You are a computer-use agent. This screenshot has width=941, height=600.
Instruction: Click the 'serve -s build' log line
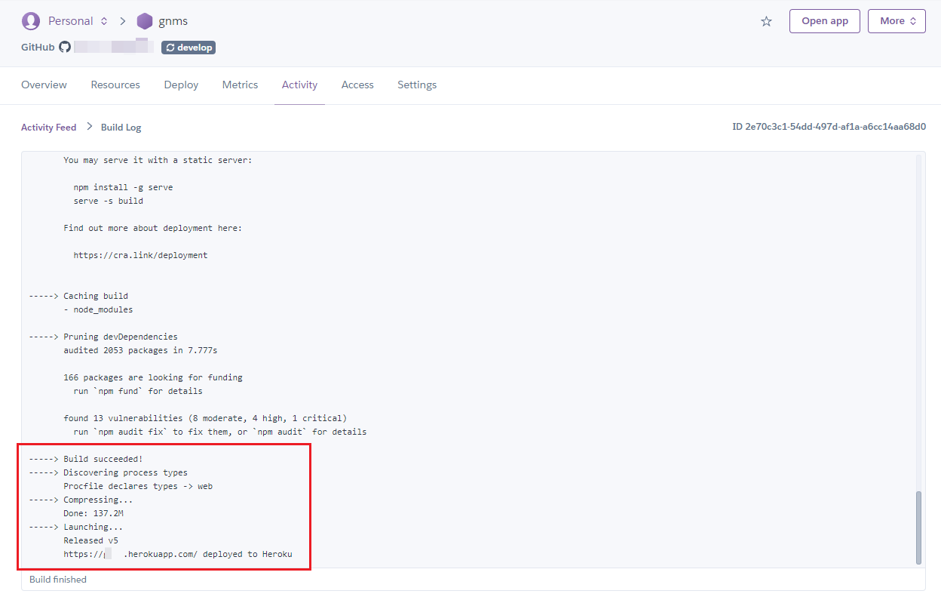(x=108, y=201)
